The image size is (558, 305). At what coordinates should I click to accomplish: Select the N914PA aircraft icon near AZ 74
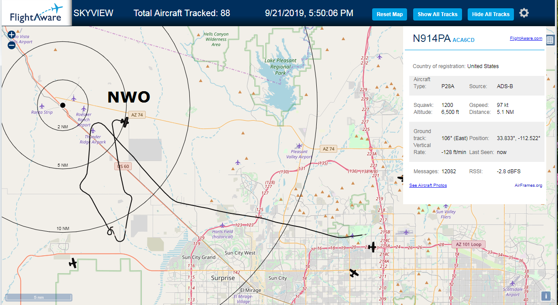click(125, 122)
